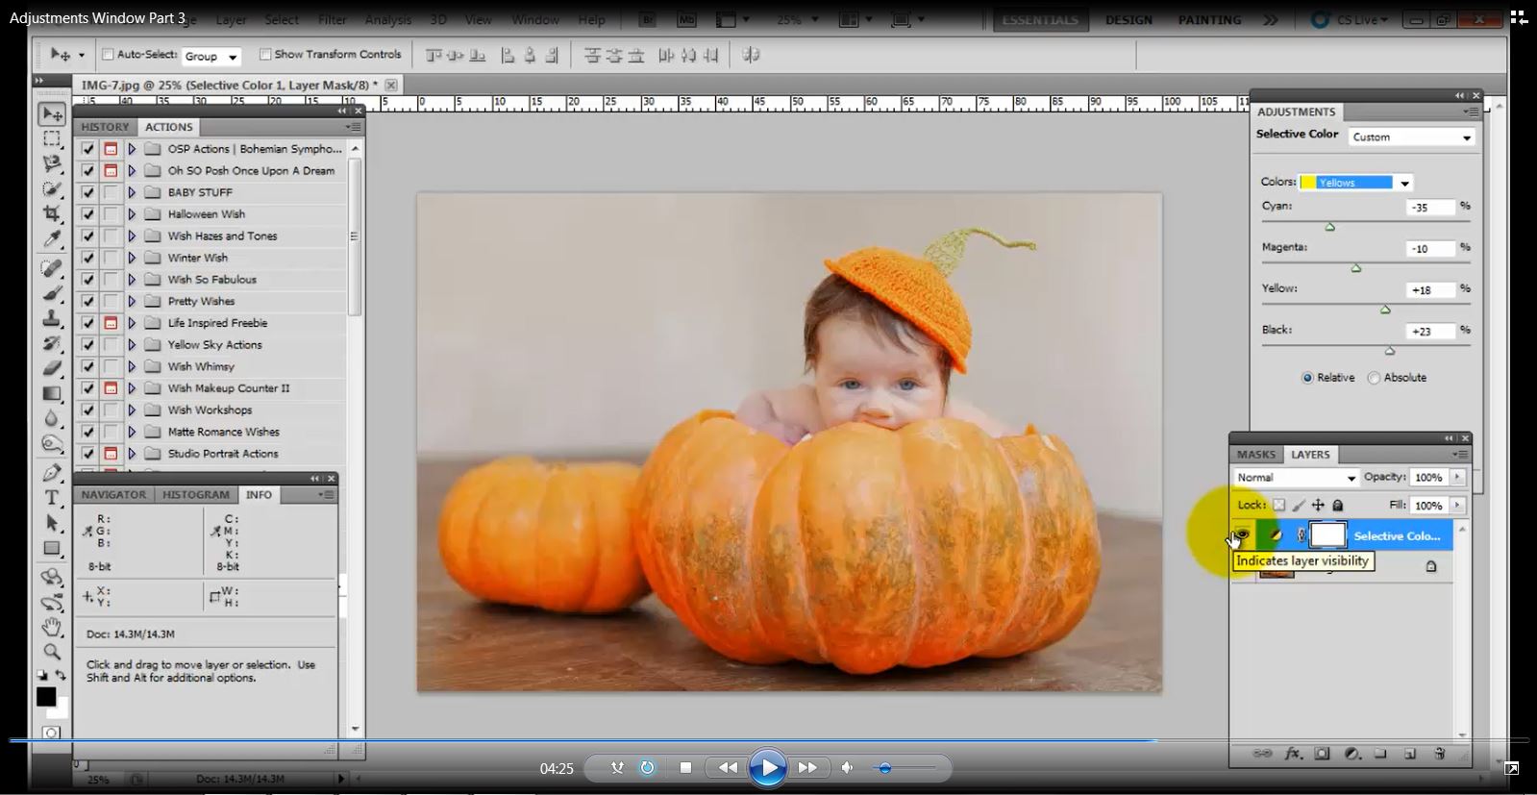1537x795 pixels.
Task: Select the Relative radio button
Action: [1307, 378]
